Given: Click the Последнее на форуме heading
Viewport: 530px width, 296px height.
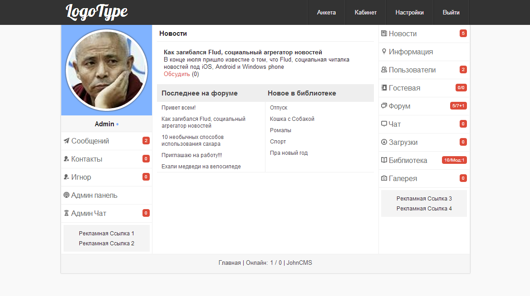Looking at the screenshot, I should coord(199,93).
